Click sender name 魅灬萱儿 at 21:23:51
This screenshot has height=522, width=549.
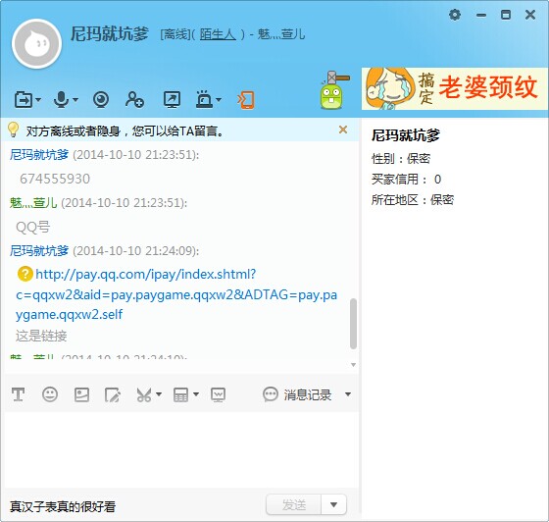click(33, 202)
